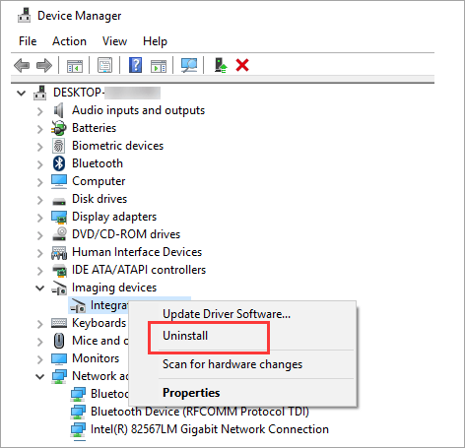Collapse the Imaging devices node
Image resolution: width=465 pixels, height=448 pixels.
[39, 288]
